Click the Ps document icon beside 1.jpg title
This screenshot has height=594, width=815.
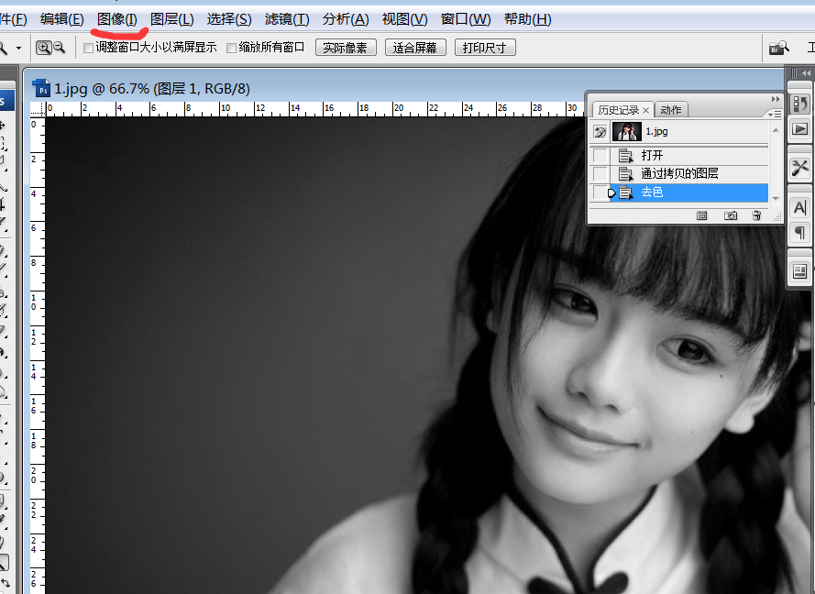point(41,89)
